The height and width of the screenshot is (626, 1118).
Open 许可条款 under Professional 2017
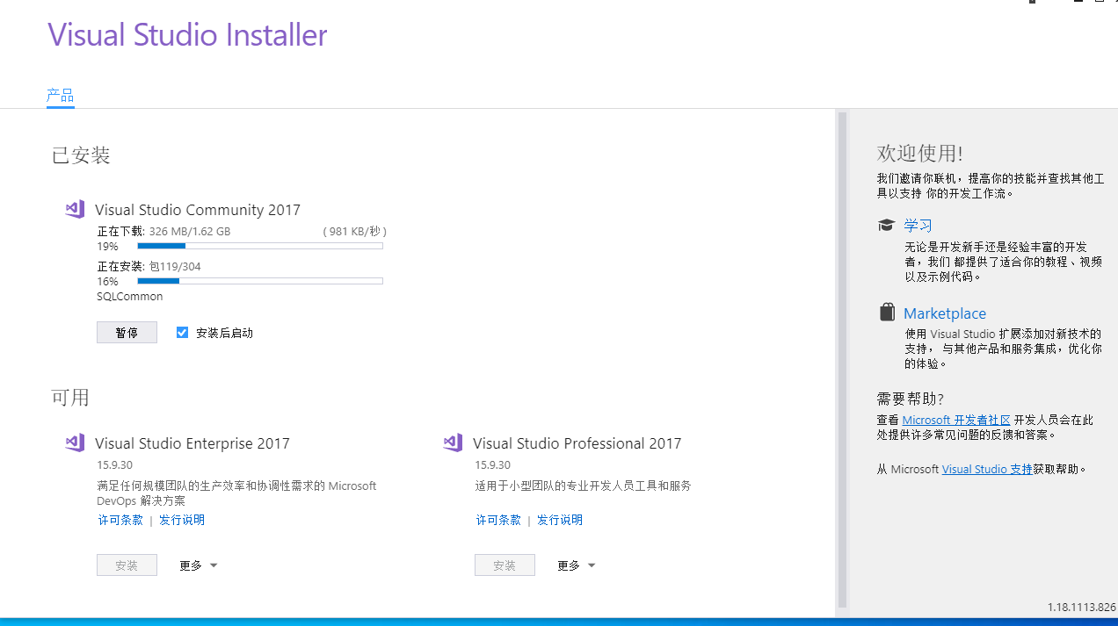pos(497,519)
